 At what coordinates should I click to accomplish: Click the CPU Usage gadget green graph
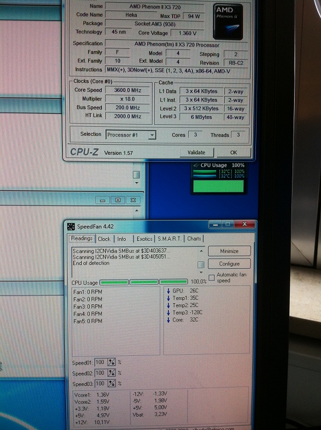(218, 186)
